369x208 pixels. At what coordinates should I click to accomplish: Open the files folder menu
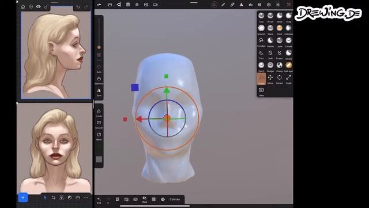(x=110, y=5)
